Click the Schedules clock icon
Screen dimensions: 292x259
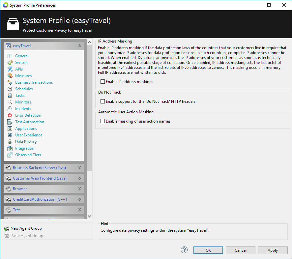10,89
